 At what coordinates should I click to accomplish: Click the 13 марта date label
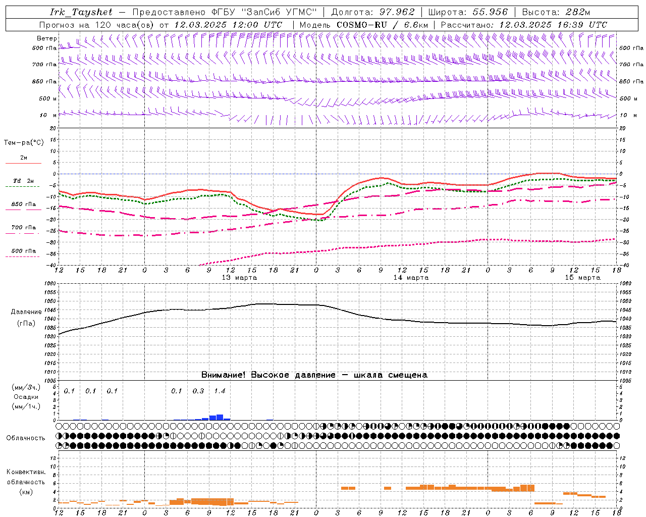pyautogui.click(x=239, y=277)
